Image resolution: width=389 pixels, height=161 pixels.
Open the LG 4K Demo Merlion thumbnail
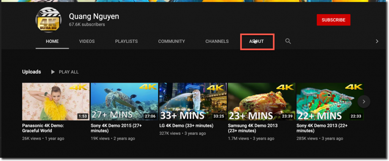click(193, 102)
